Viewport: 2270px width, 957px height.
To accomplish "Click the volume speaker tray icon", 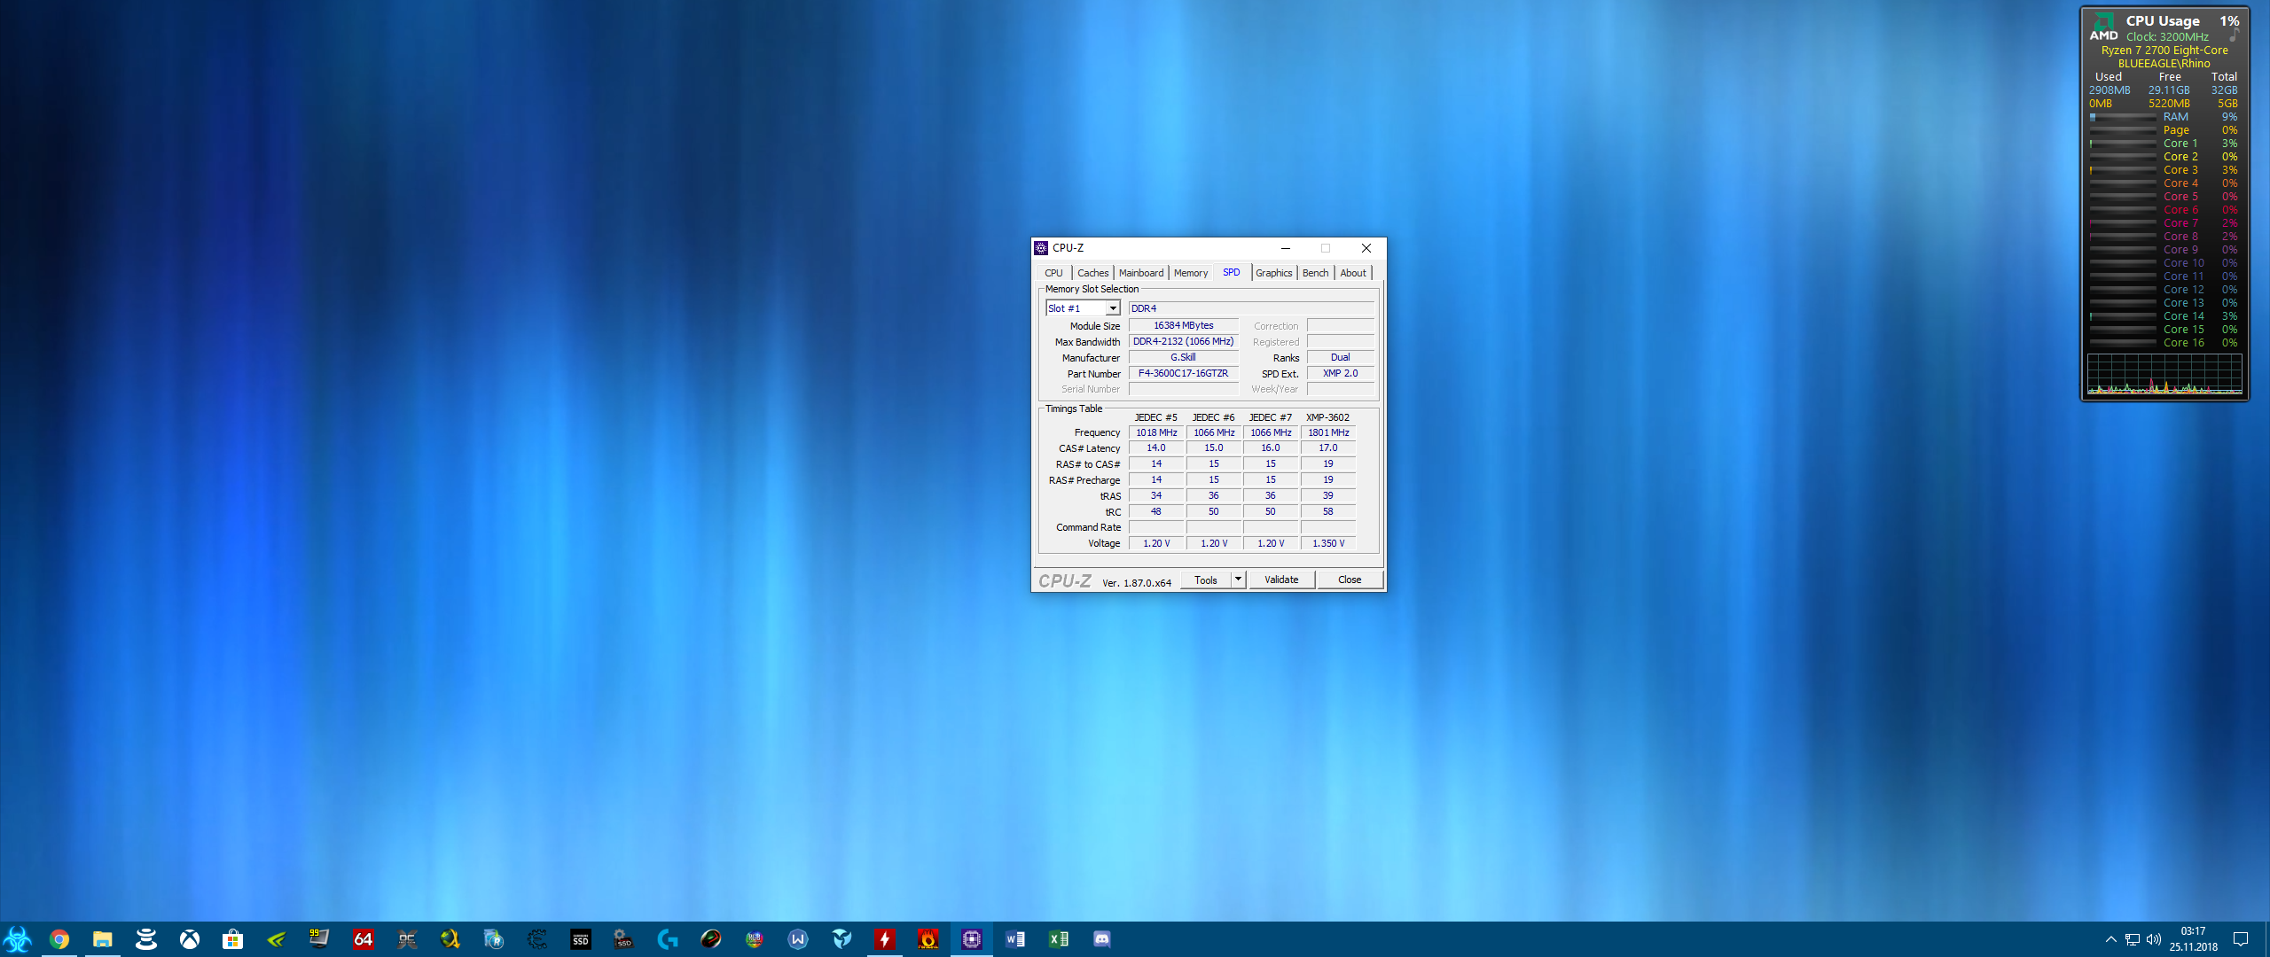I will coord(2154,939).
